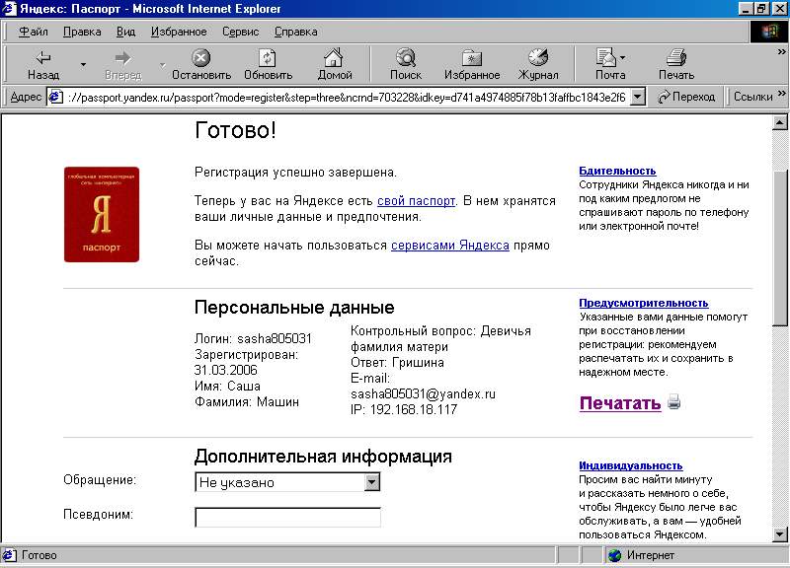Open the Назад history dropdown arrow
This screenshot has height=568, width=790.
point(83,64)
